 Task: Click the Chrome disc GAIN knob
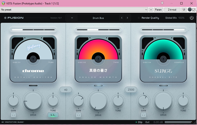point(13,101)
